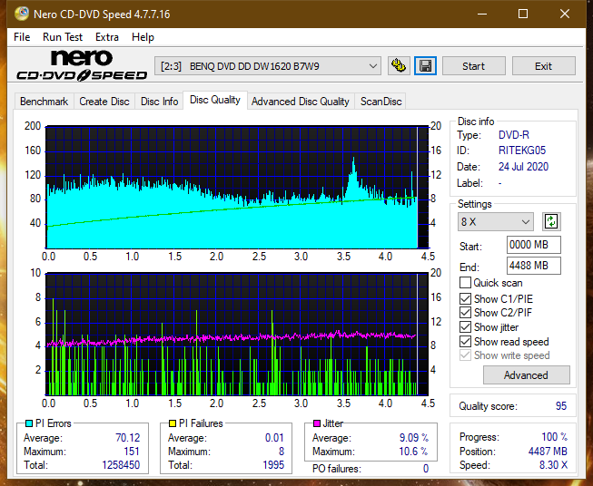Click the cyan PI Errors legend swatch
593x486 pixels.
click(x=28, y=423)
